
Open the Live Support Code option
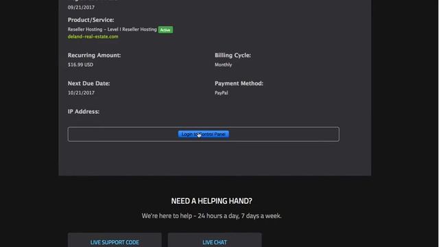pyautogui.click(x=115, y=240)
